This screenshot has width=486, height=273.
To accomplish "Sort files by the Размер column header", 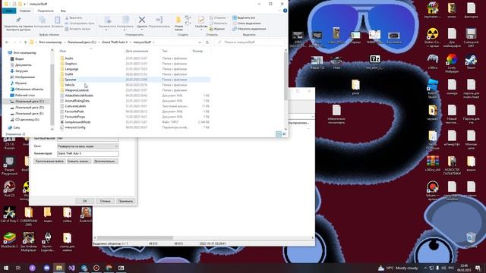I will (197, 51).
